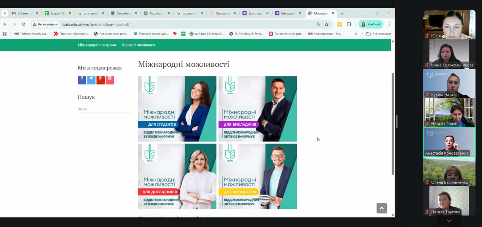Open the 'Для студентів' opportunities banner
Image resolution: width=482 pixels, height=227 pixels.
[x=177, y=109]
